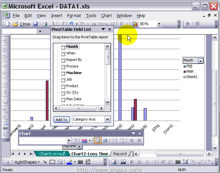
Task: Open the Category Axis dropdown
Action: pyautogui.click(x=107, y=120)
